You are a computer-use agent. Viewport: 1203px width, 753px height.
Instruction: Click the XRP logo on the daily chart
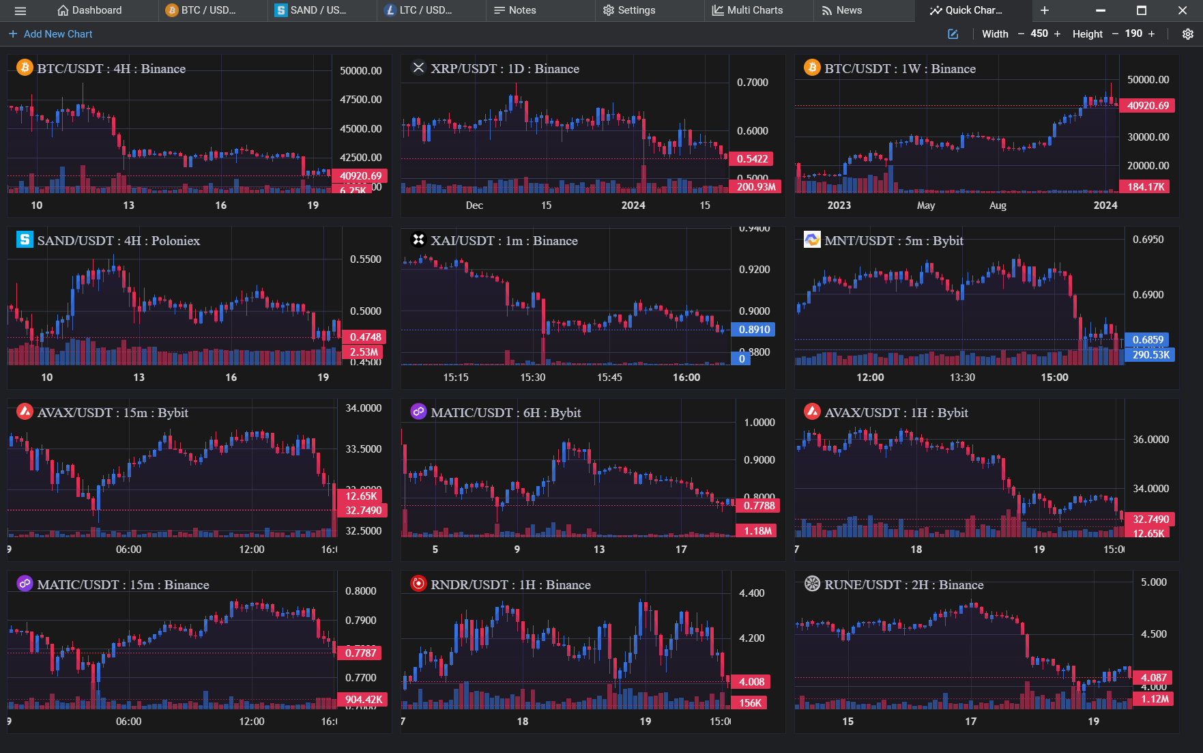pyautogui.click(x=418, y=68)
